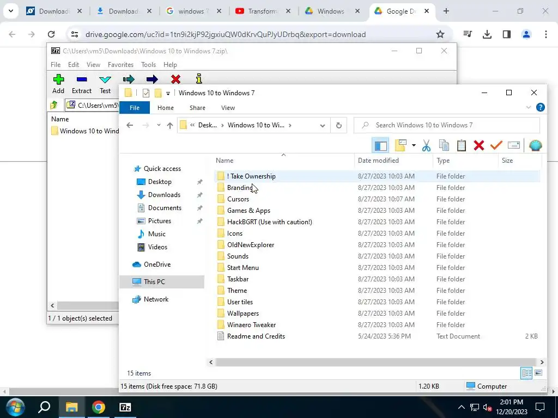The height and width of the screenshot is (418, 558).
Task: Click the Explorer Cut scissors icon
Action: (426, 145)
